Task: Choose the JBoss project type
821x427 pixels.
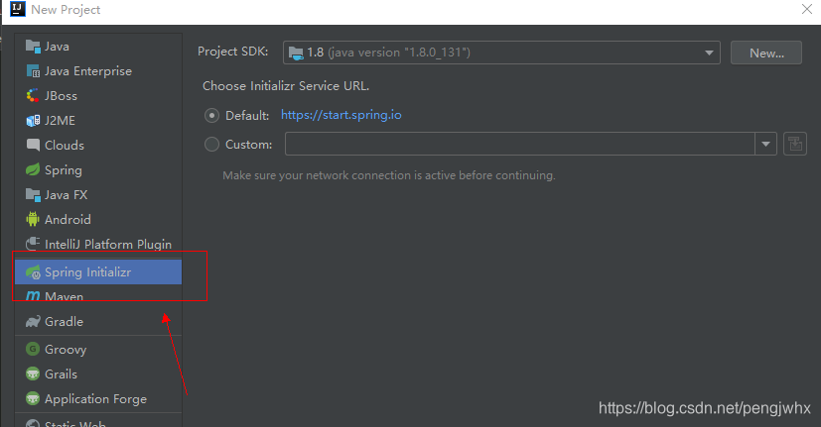Action: [x=98, y=96]
